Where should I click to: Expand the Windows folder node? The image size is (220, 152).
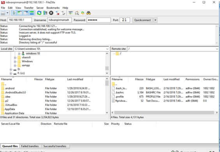point(15,62)
